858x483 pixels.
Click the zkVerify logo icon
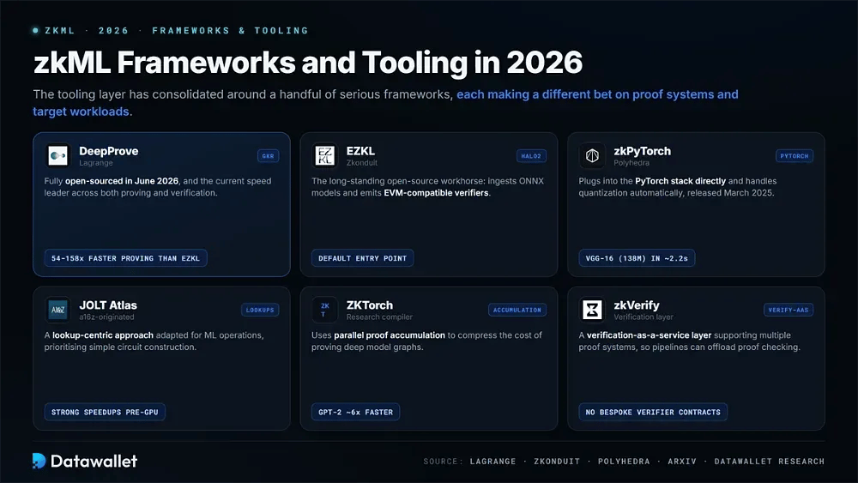(x=592, y=310)
